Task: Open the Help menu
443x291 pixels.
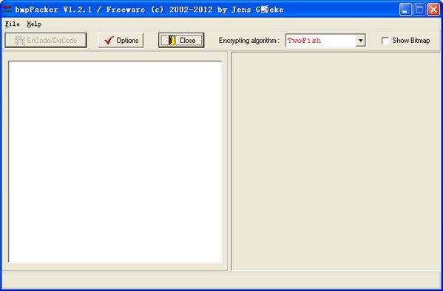Action: (x=34, y=24)
